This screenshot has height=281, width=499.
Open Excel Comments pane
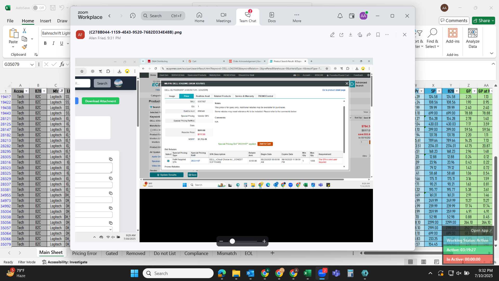(454, 21)
